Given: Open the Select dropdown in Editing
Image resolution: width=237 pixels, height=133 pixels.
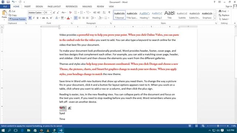Looking at the screenshot, I should click(x=224, y=19).
